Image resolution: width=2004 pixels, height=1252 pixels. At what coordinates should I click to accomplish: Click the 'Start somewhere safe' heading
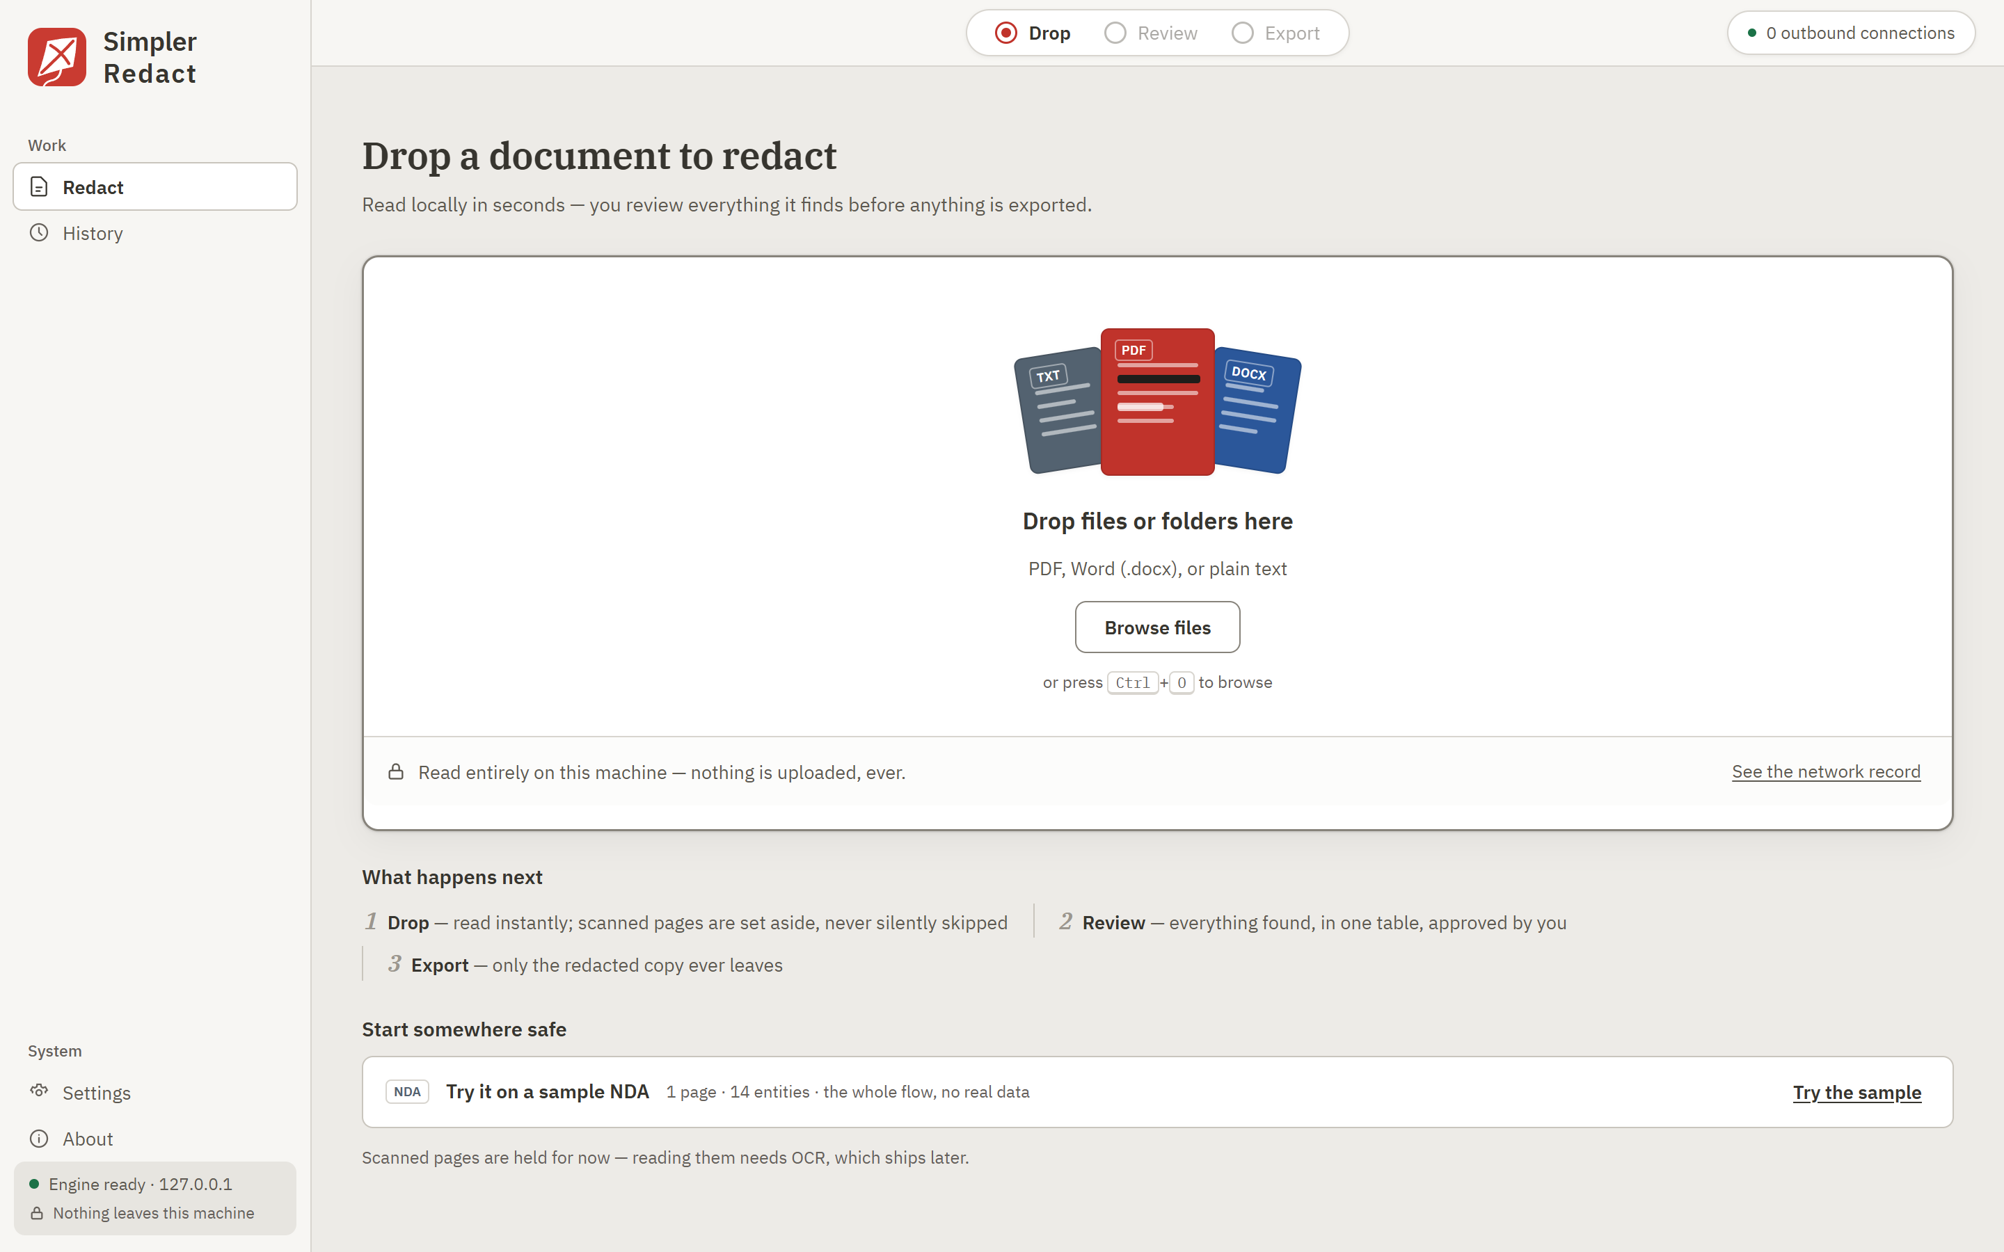point(463,1029)
